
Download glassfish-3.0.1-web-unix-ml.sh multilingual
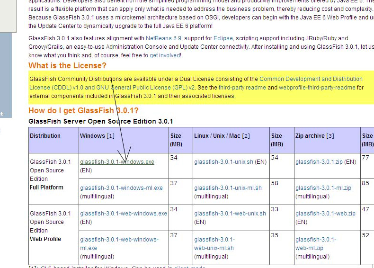(x=214, y=244)
